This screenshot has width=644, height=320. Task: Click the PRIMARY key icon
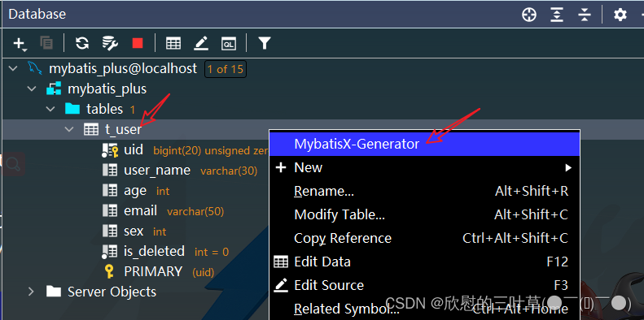tap(109, 271)
